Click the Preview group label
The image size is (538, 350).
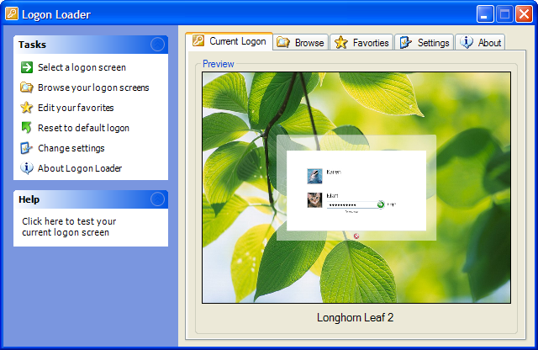point(219,64)
